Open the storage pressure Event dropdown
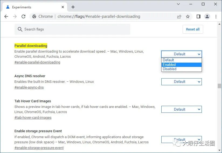This screenshot has width=222, height=153. tap(182, 140)
